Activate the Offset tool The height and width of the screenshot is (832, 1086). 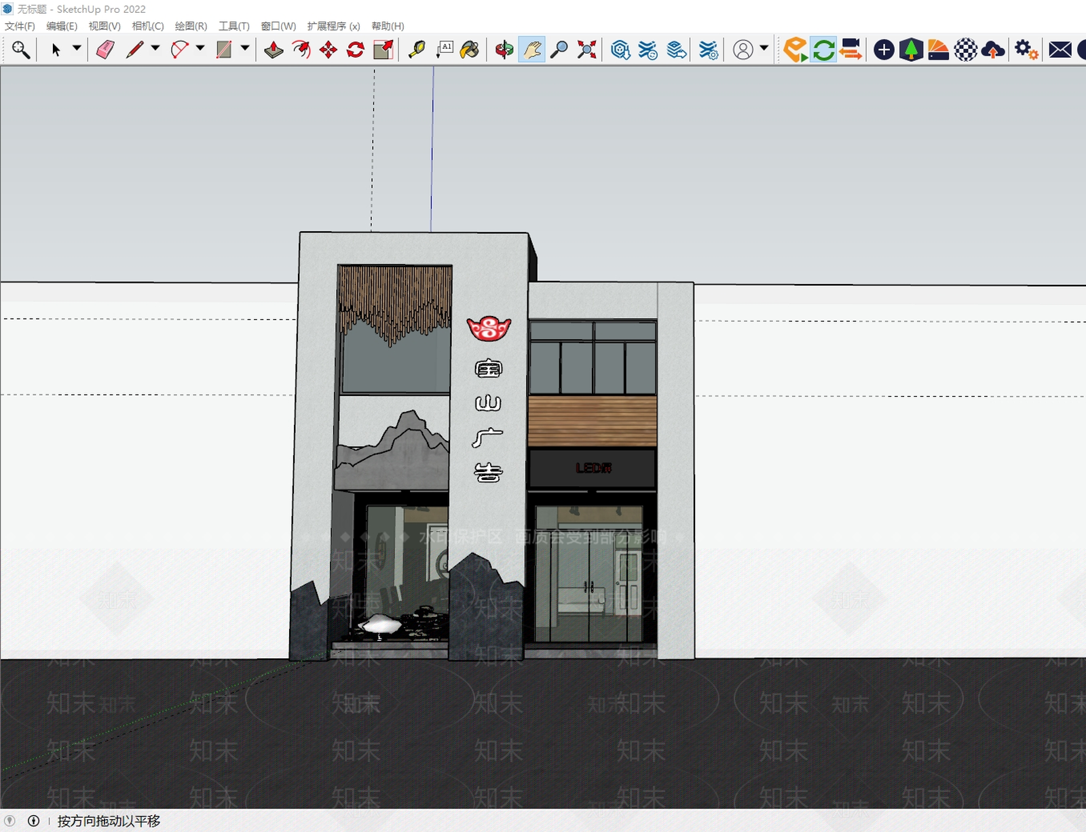301,49
